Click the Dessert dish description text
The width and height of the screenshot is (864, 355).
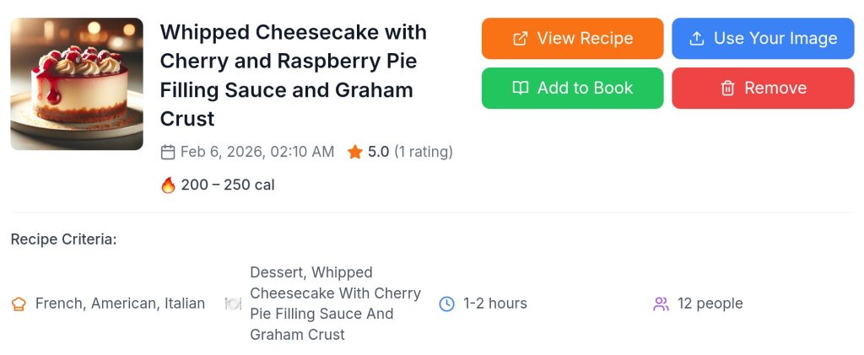pos(335,304)
